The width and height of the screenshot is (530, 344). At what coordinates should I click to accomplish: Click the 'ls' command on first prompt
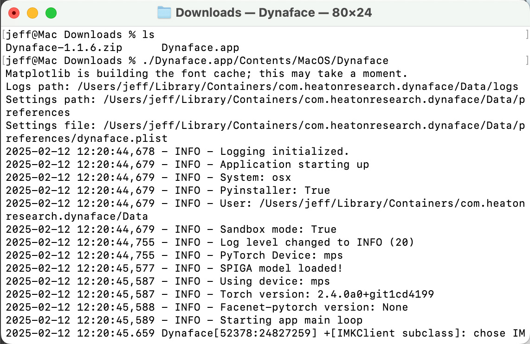(149, 34)
